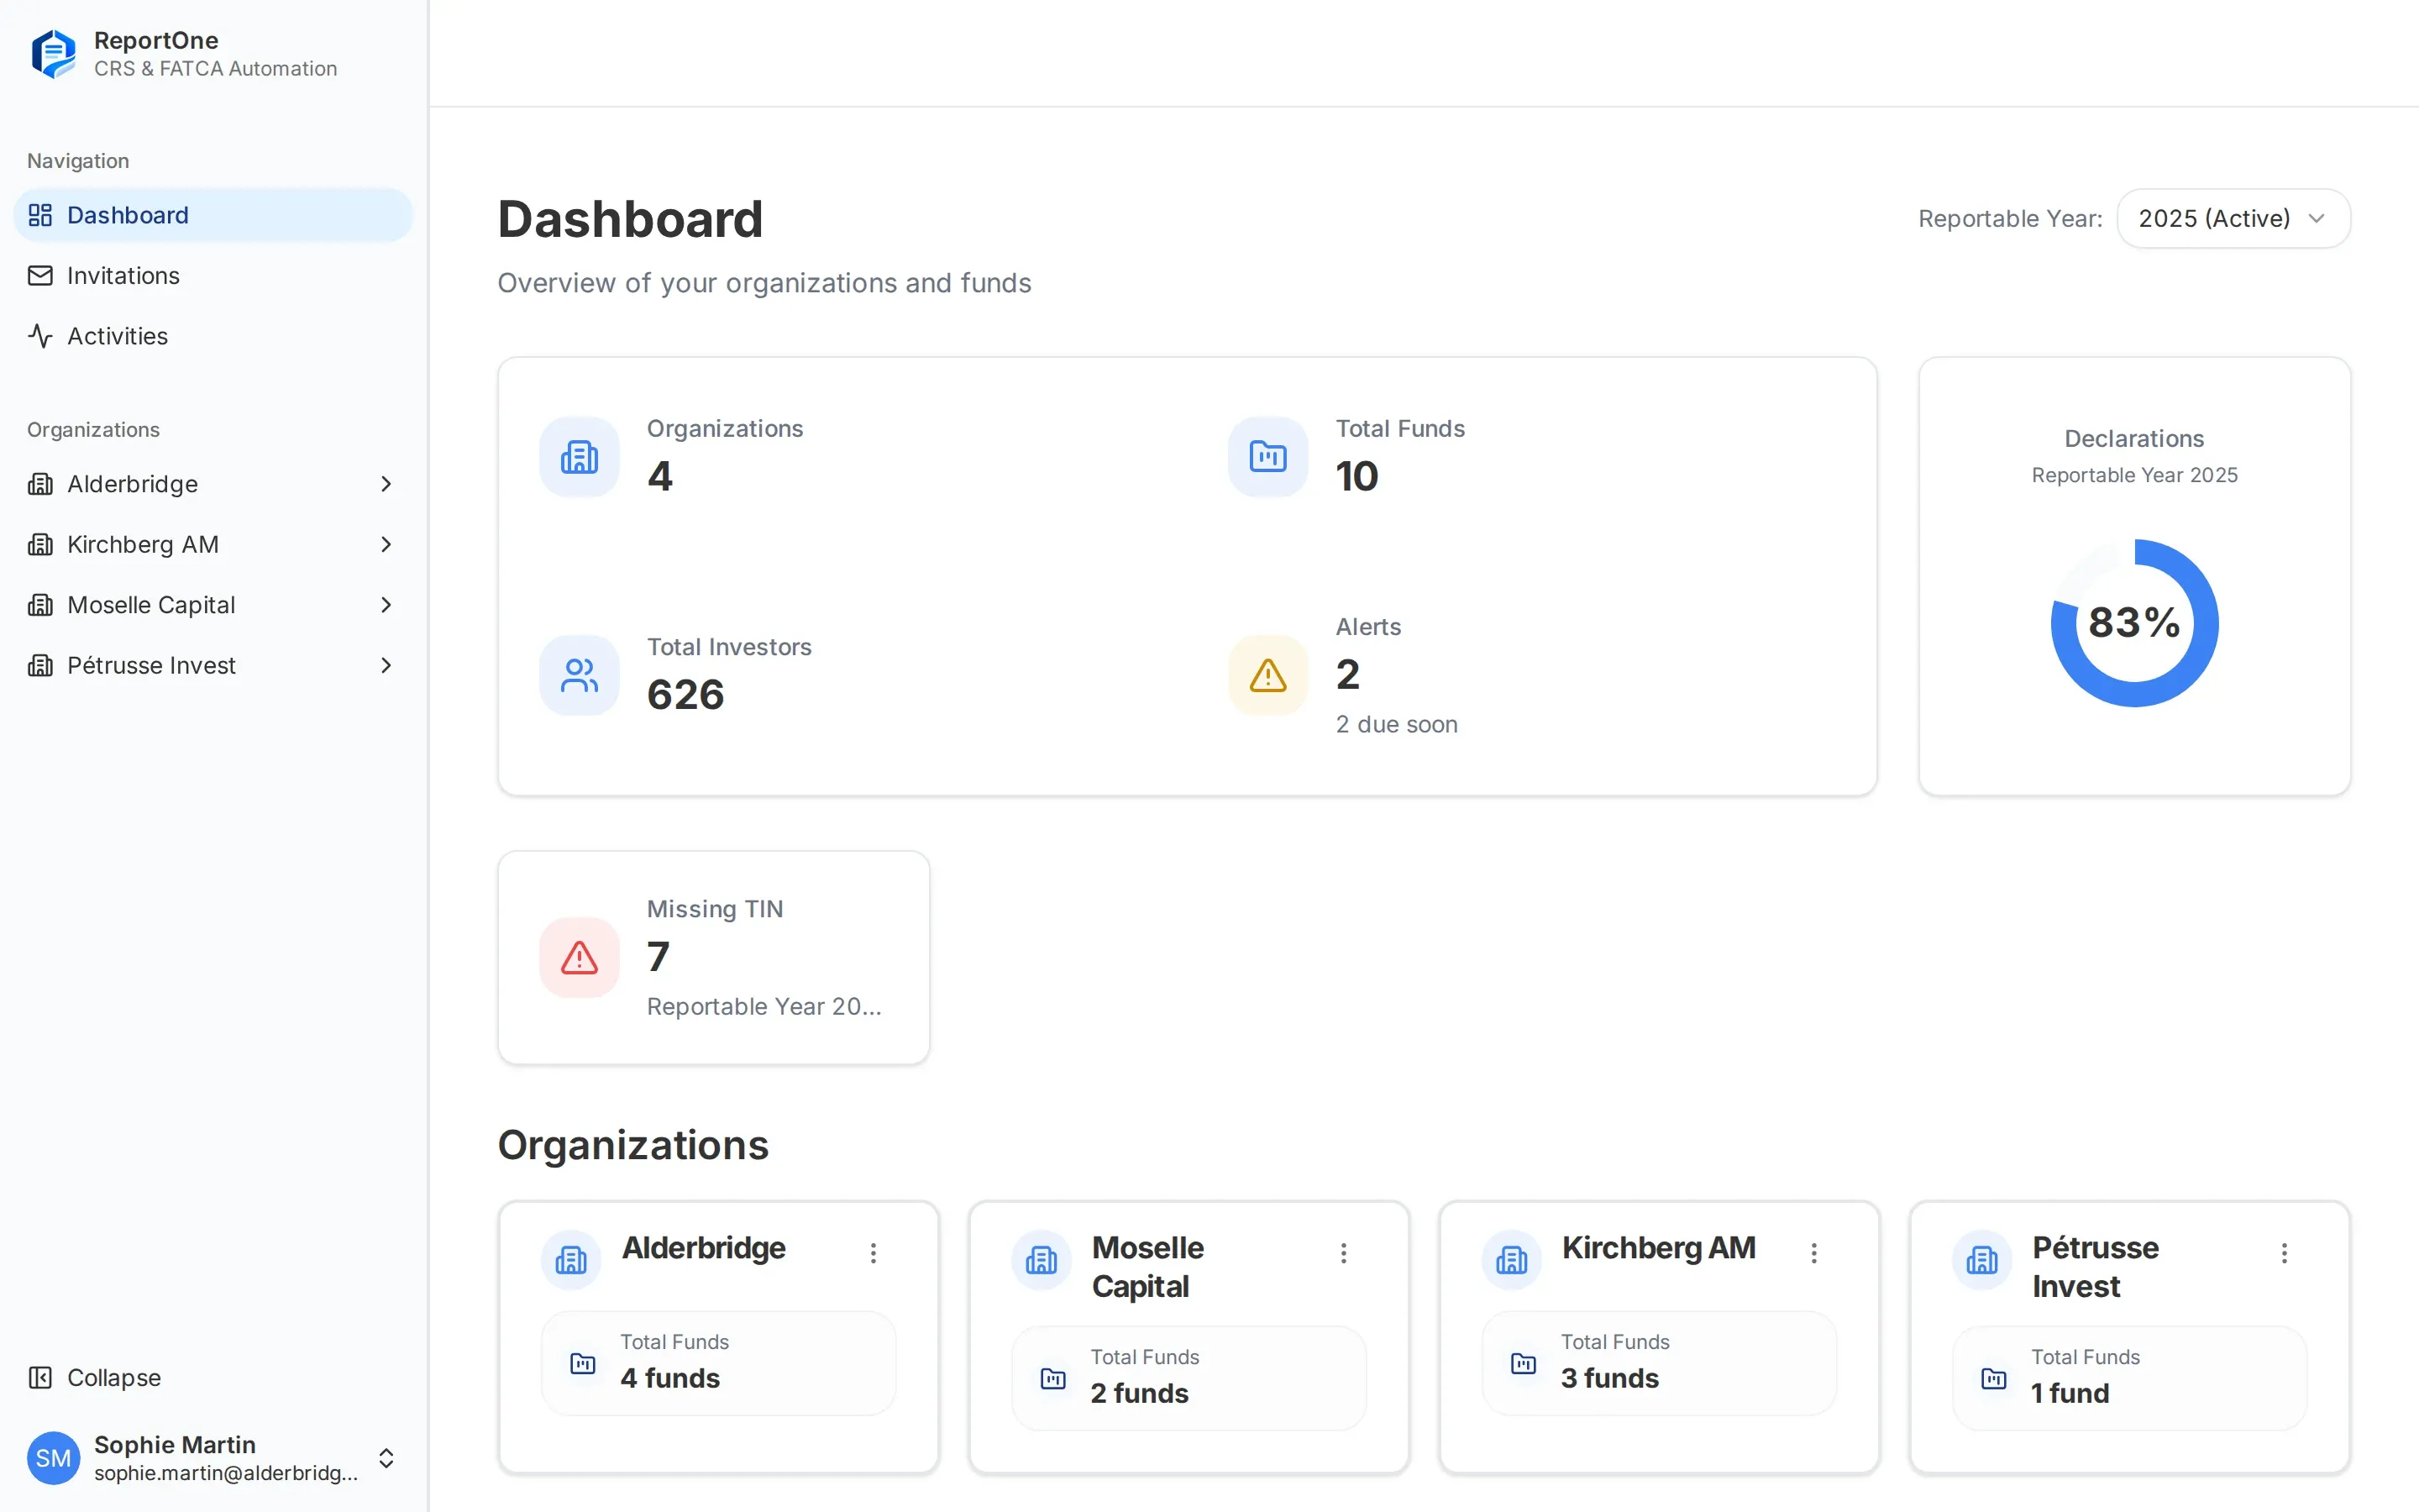Screen dimensions: 2419x1512
Task: Click the Moselle Capital card building icon
Action: (x=1042, y=1260)
